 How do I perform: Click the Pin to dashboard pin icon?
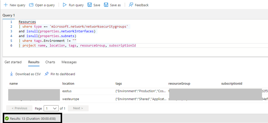[x=47, y=74]
